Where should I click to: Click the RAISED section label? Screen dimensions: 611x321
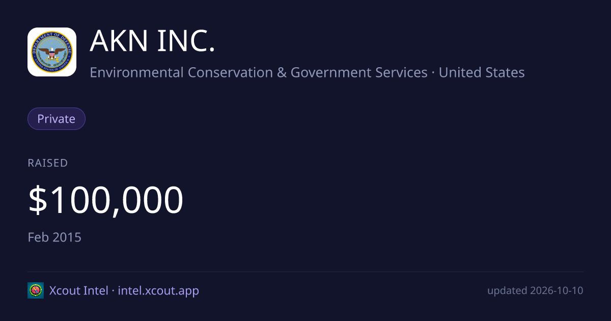pos(48,163)
